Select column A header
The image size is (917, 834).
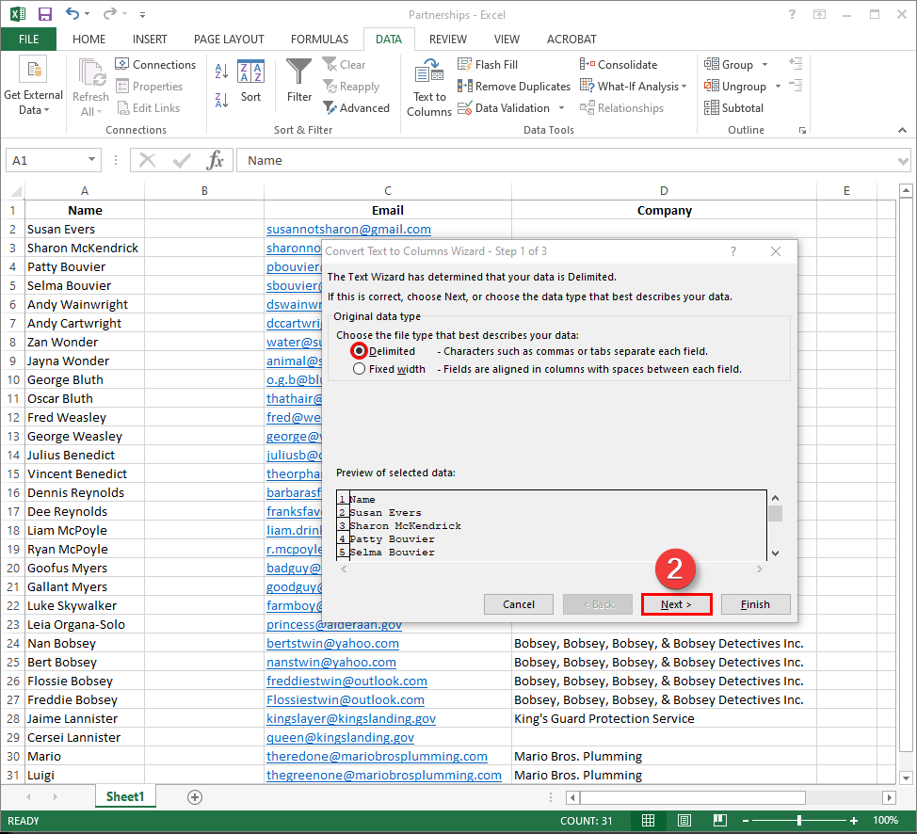pos(85,191)
